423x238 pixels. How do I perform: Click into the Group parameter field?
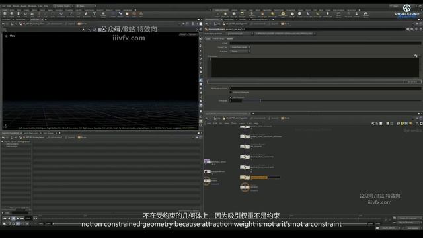(x=325, y=43)
